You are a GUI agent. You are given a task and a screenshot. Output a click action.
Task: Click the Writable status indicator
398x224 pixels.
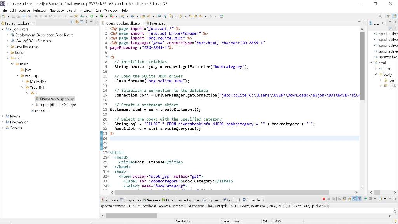[x=183, y=220]
